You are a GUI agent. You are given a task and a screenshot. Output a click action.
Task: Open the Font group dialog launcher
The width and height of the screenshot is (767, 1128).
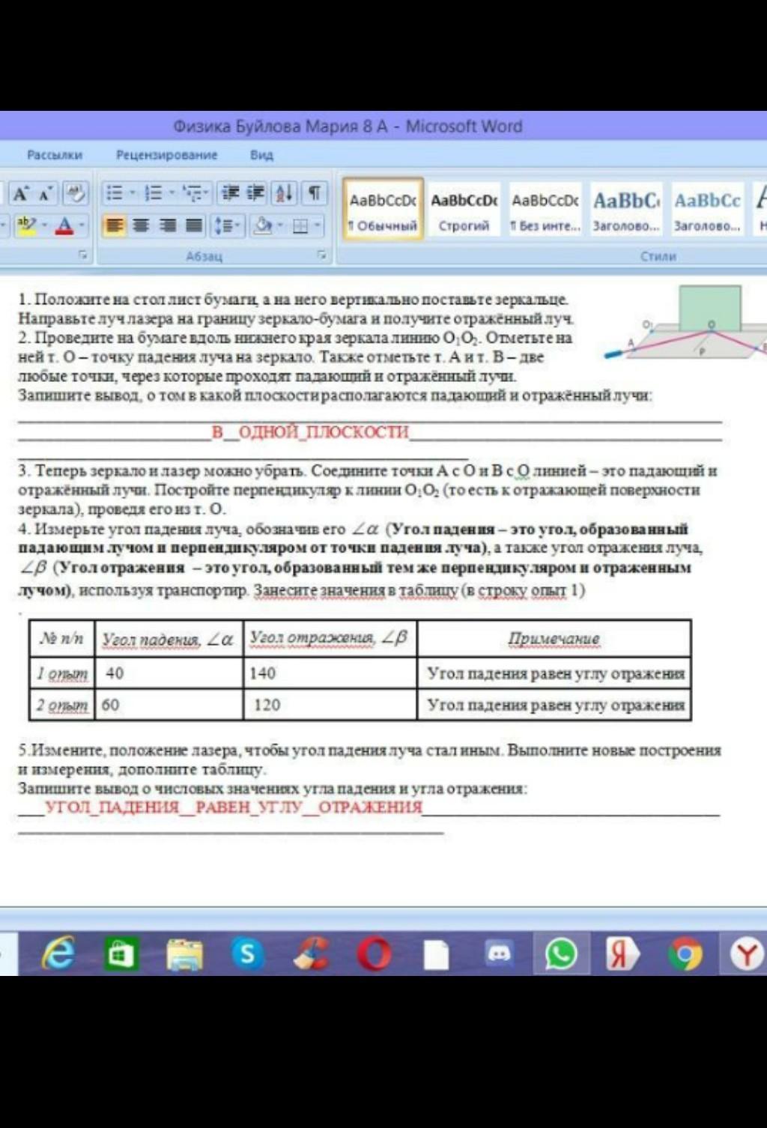click(83, 255)
